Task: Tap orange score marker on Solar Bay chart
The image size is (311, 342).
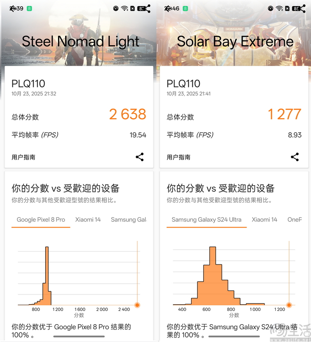Action: 289,305
